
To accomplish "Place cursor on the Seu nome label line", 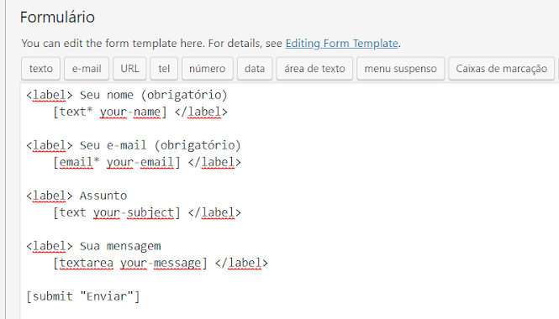I will (x=127, y=95).
